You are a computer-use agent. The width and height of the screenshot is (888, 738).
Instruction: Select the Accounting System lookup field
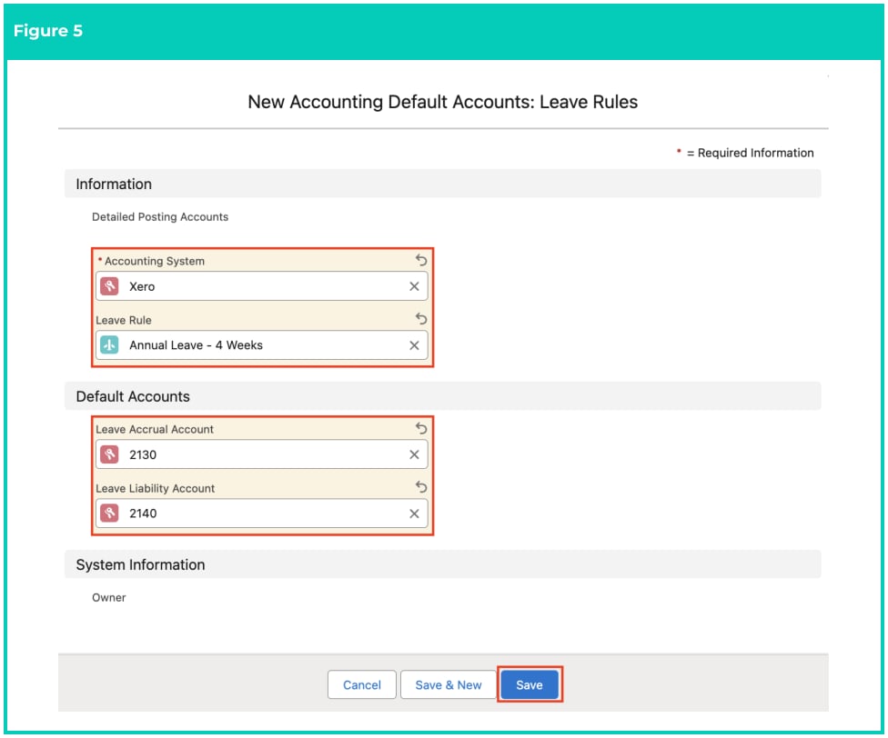pyautogui.click(x=262, y=286)
